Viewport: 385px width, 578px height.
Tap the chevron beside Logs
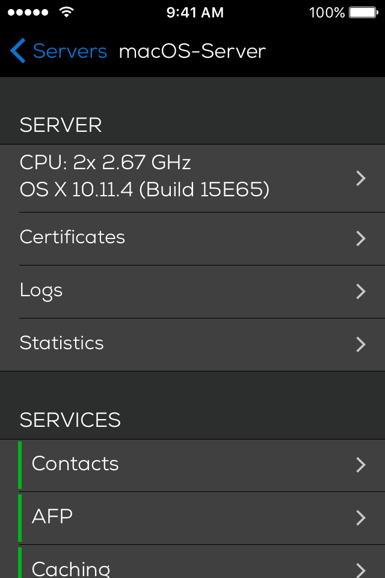pyautogui.click(x=361, y=291)
